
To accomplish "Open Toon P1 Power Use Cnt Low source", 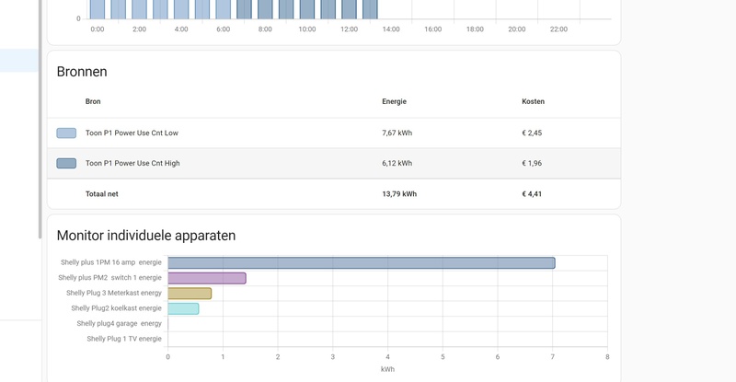I will 132,133.
